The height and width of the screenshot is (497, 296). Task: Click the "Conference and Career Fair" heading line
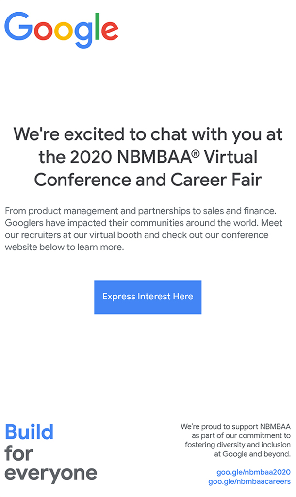148,180
